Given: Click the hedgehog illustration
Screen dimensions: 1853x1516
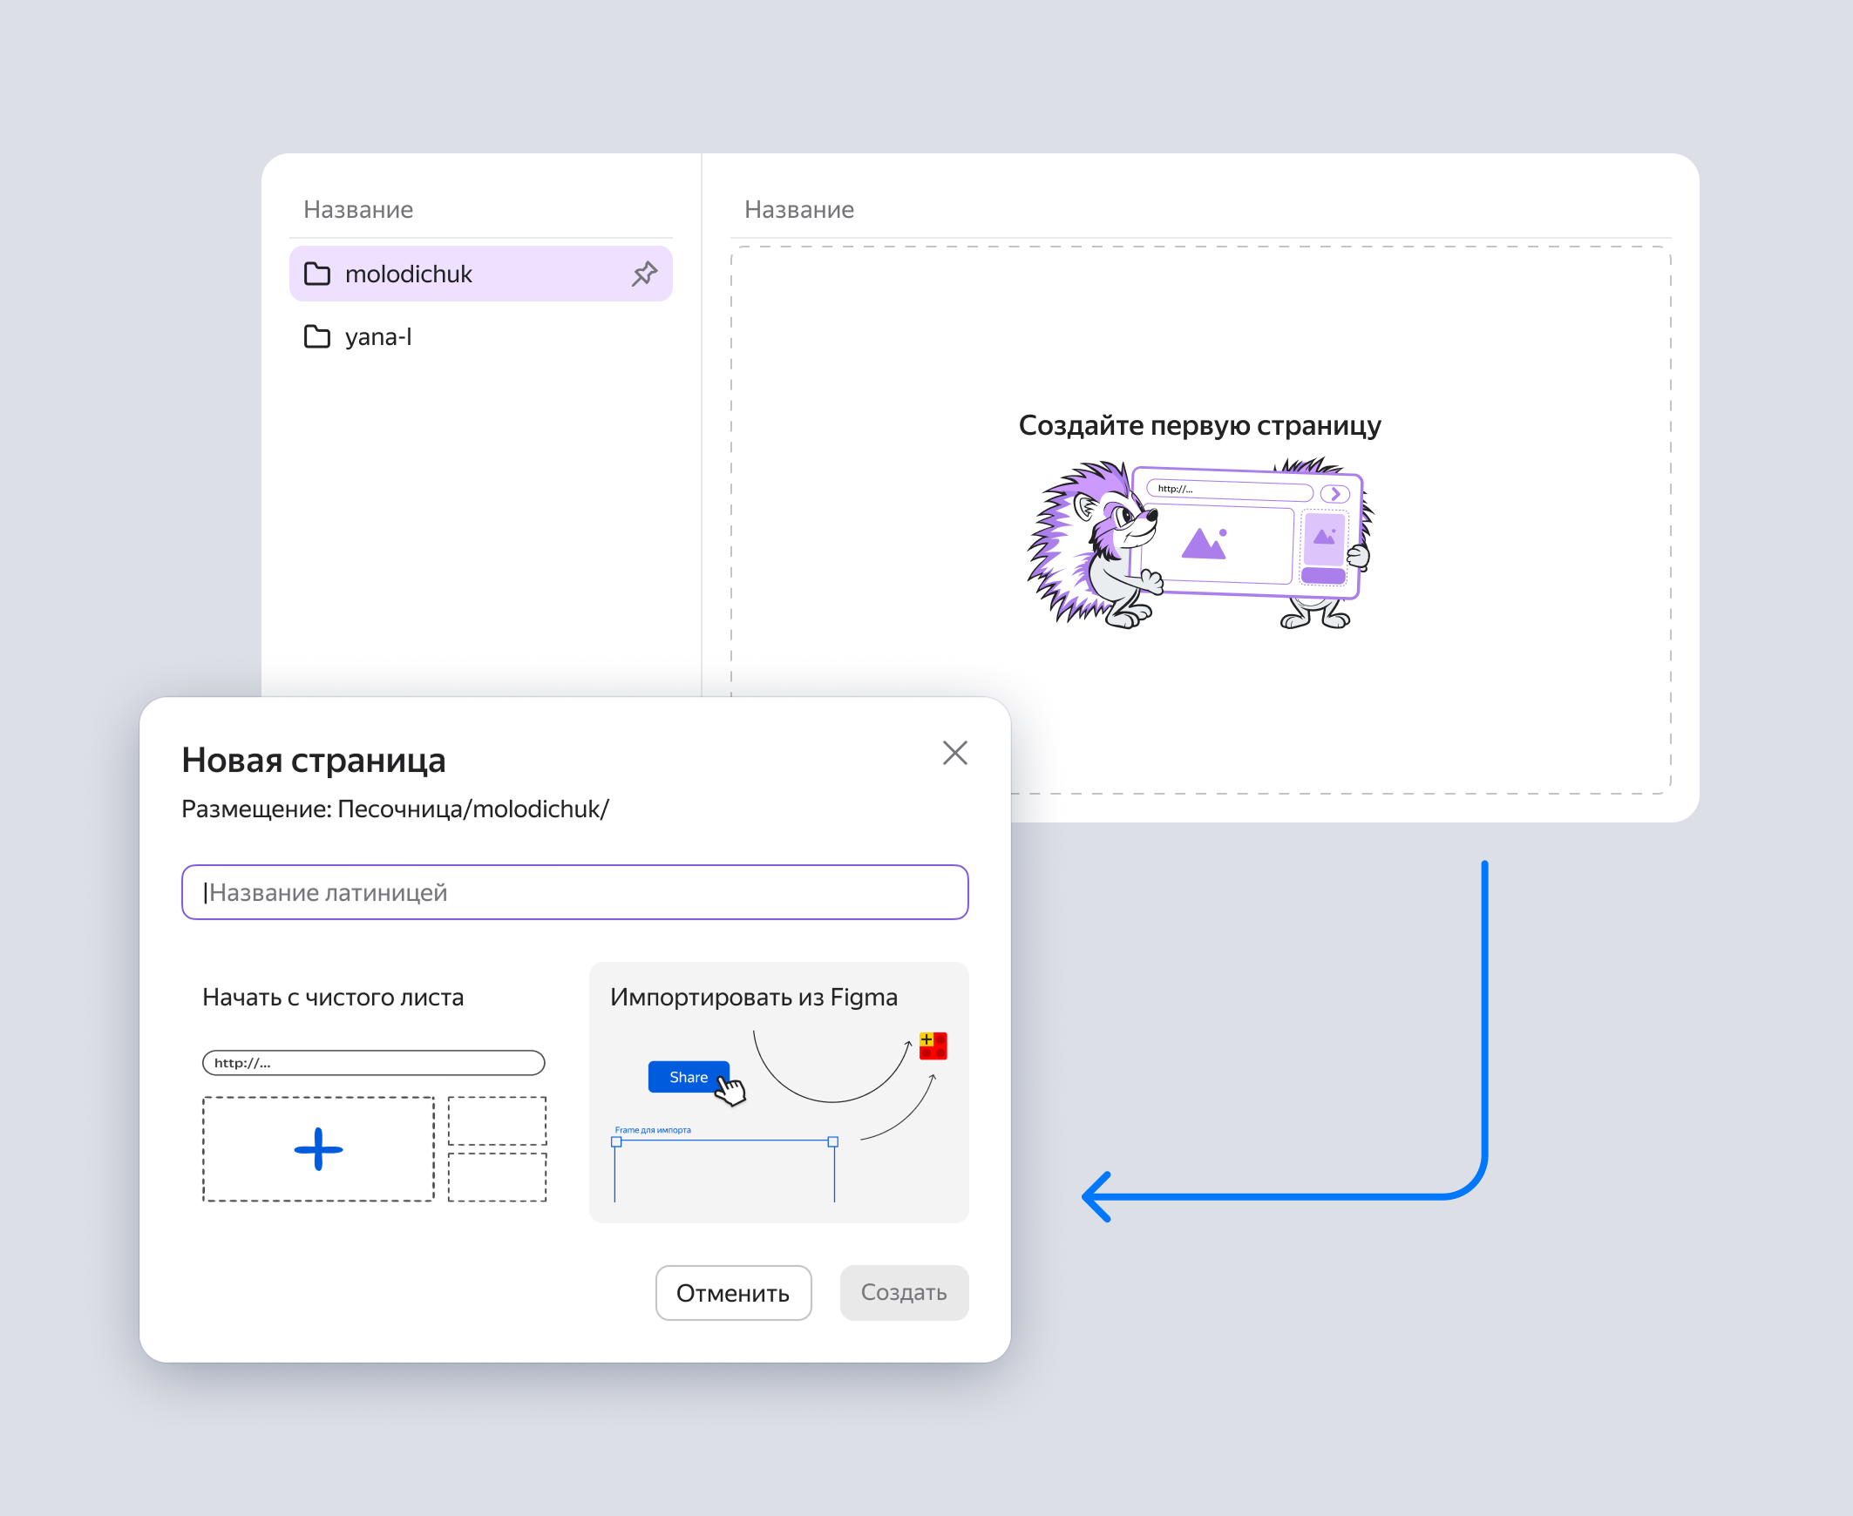Looking at the screenshot, I should [1199, 543].
